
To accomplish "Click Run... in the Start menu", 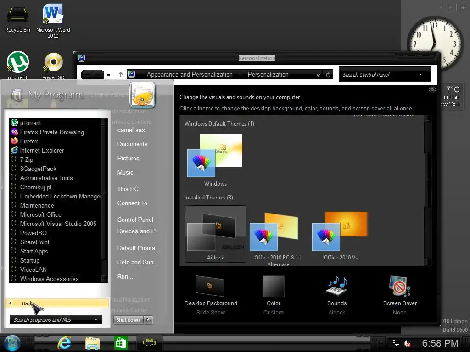I will tap(125, 276).
